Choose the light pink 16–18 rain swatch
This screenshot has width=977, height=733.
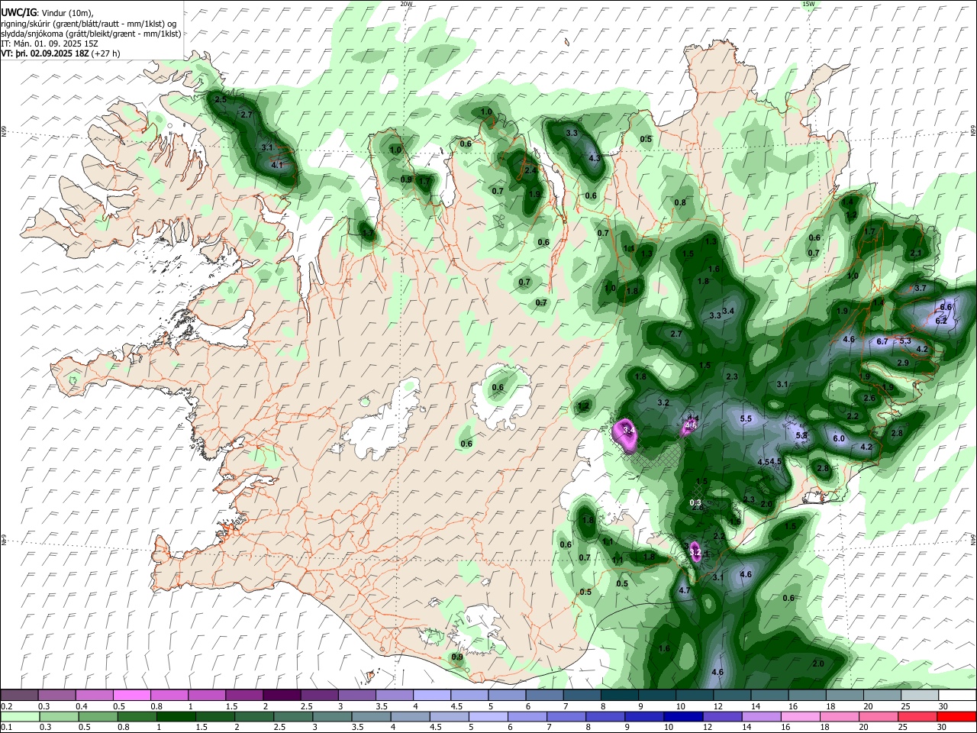[801, 716]
